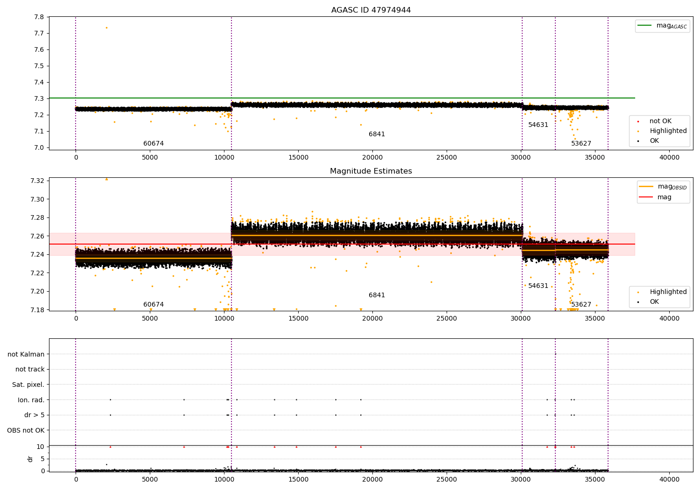
Task: Click the 7.5 tick on top y-axis
Action: coord(39,66)
